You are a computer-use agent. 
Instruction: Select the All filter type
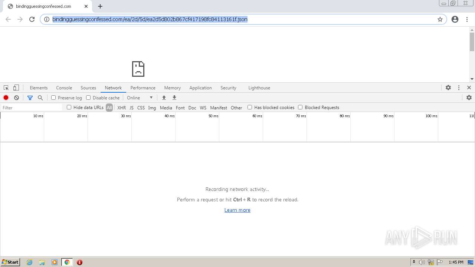pyautogui.click(x=109, y=108)
